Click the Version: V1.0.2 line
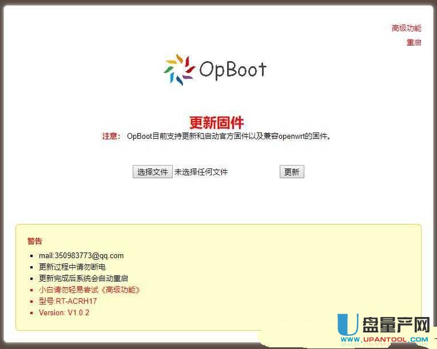The width and height of the screenshot is (437, 349). click(x=64, y=312)
